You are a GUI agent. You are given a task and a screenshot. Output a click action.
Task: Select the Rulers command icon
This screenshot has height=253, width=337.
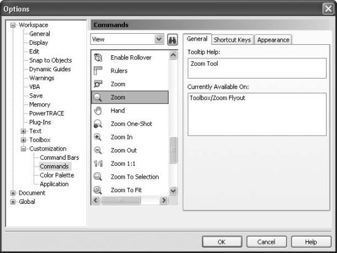(98, 71)
